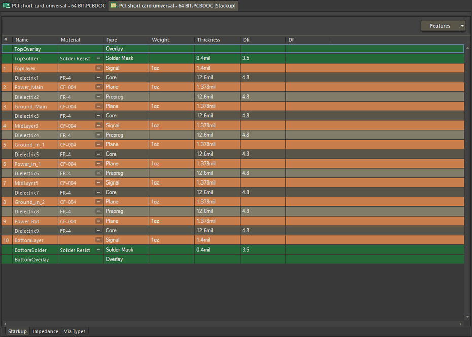Select the MidLayer3 name cell

(x=35, y=126)
